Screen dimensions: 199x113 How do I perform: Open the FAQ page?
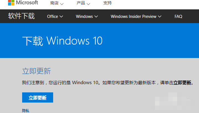point(178,16)
